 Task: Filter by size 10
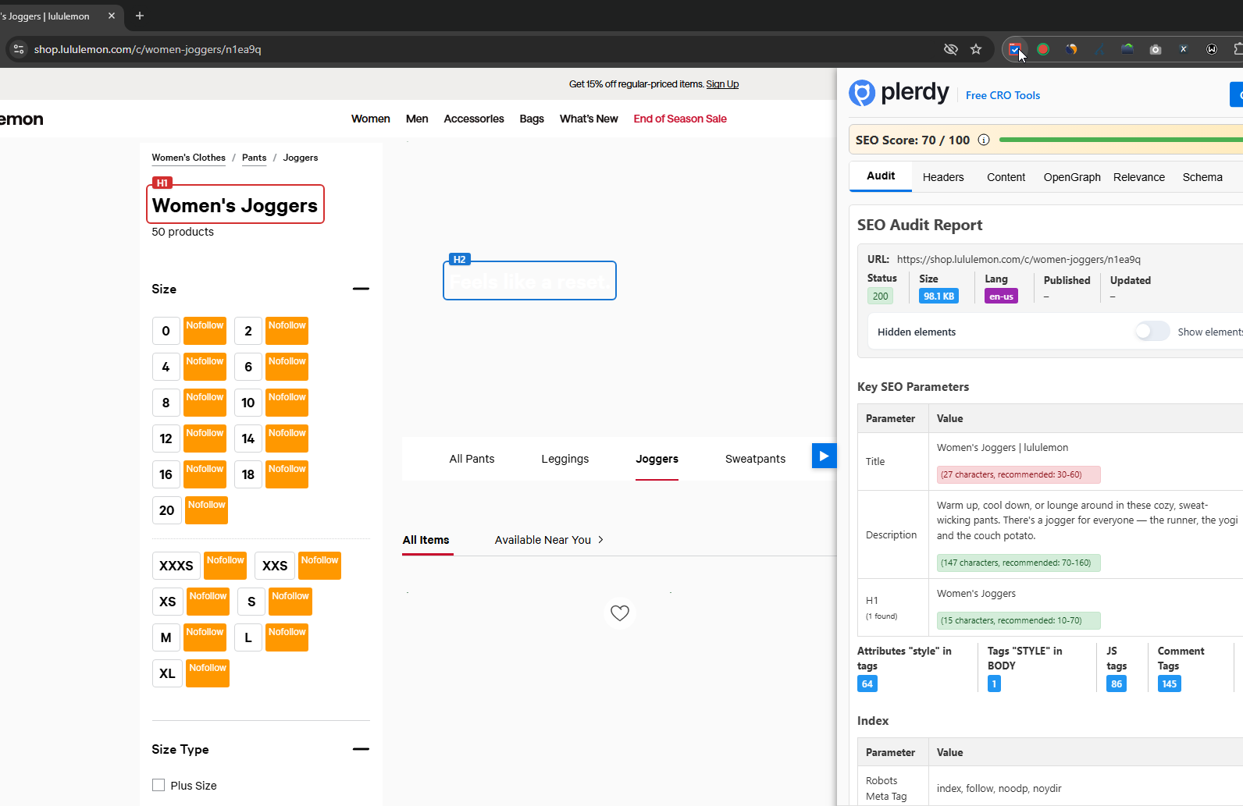(x=248, y=403)
